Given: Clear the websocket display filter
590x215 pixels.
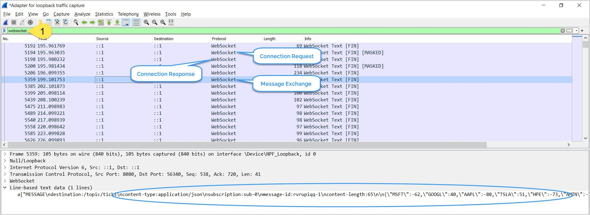Looking at the screenshot, I should 563,31.
